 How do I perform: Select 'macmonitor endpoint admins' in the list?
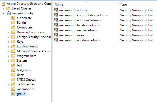(80, 20)
